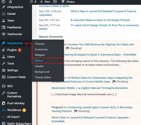Image resolution: width=141 pixels, height=125 pixels.
Task: Open the updates refresh icon
Action: point(32,1)
